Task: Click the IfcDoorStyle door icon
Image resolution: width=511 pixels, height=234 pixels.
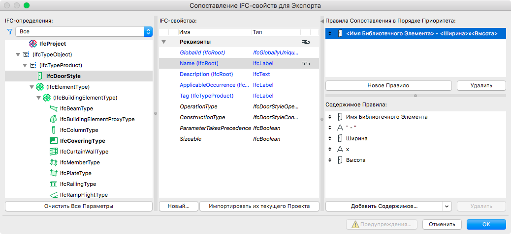Action: [40, 76]
